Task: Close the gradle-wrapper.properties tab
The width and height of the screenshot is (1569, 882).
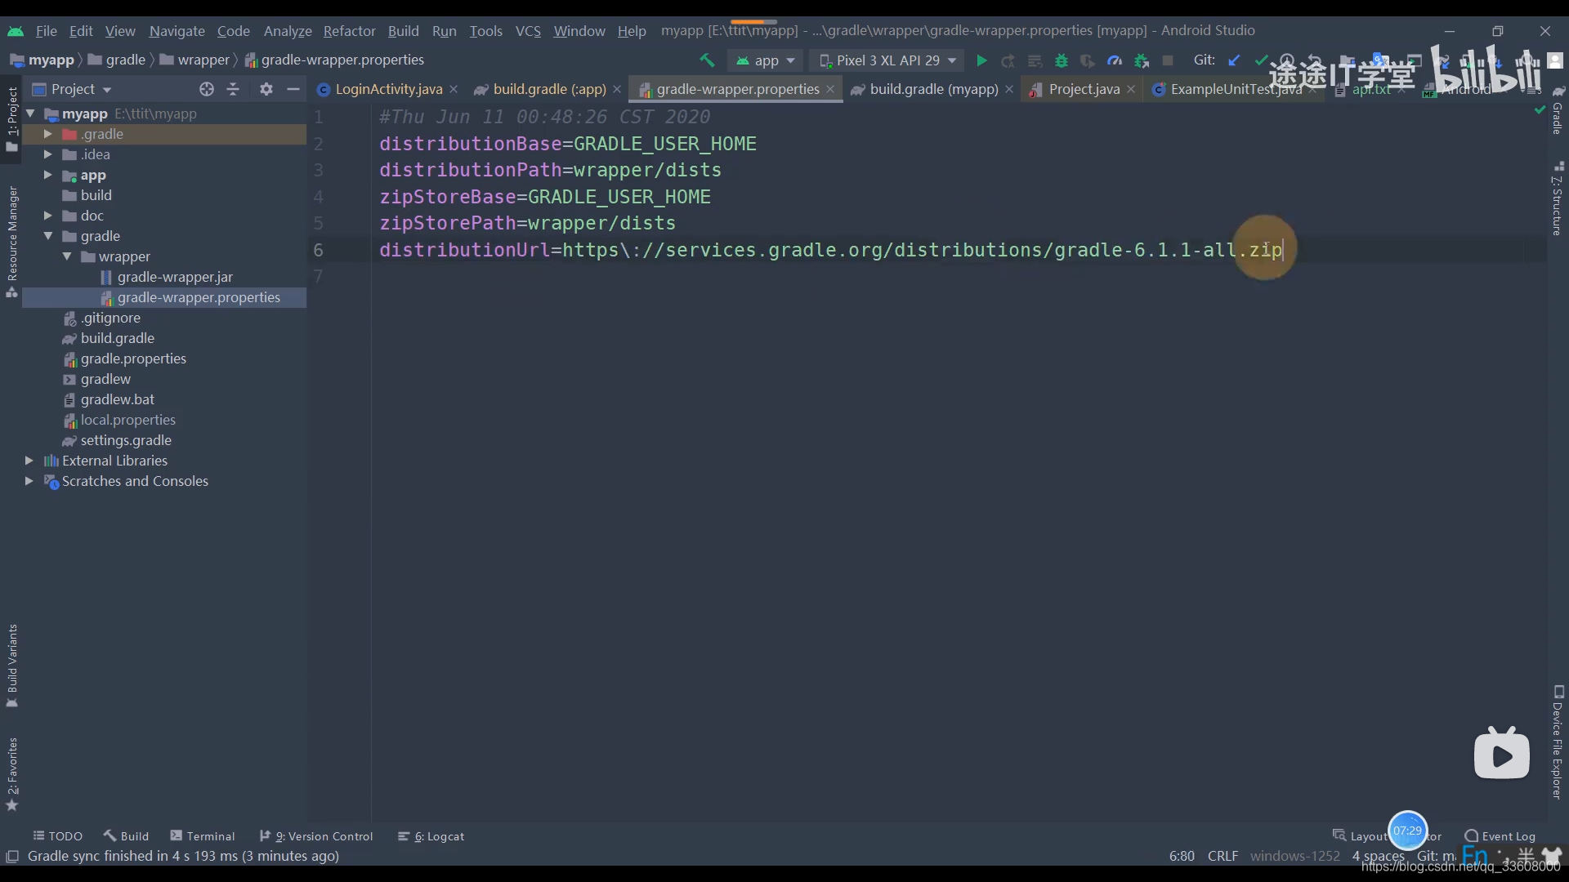Action: point(830,89)
